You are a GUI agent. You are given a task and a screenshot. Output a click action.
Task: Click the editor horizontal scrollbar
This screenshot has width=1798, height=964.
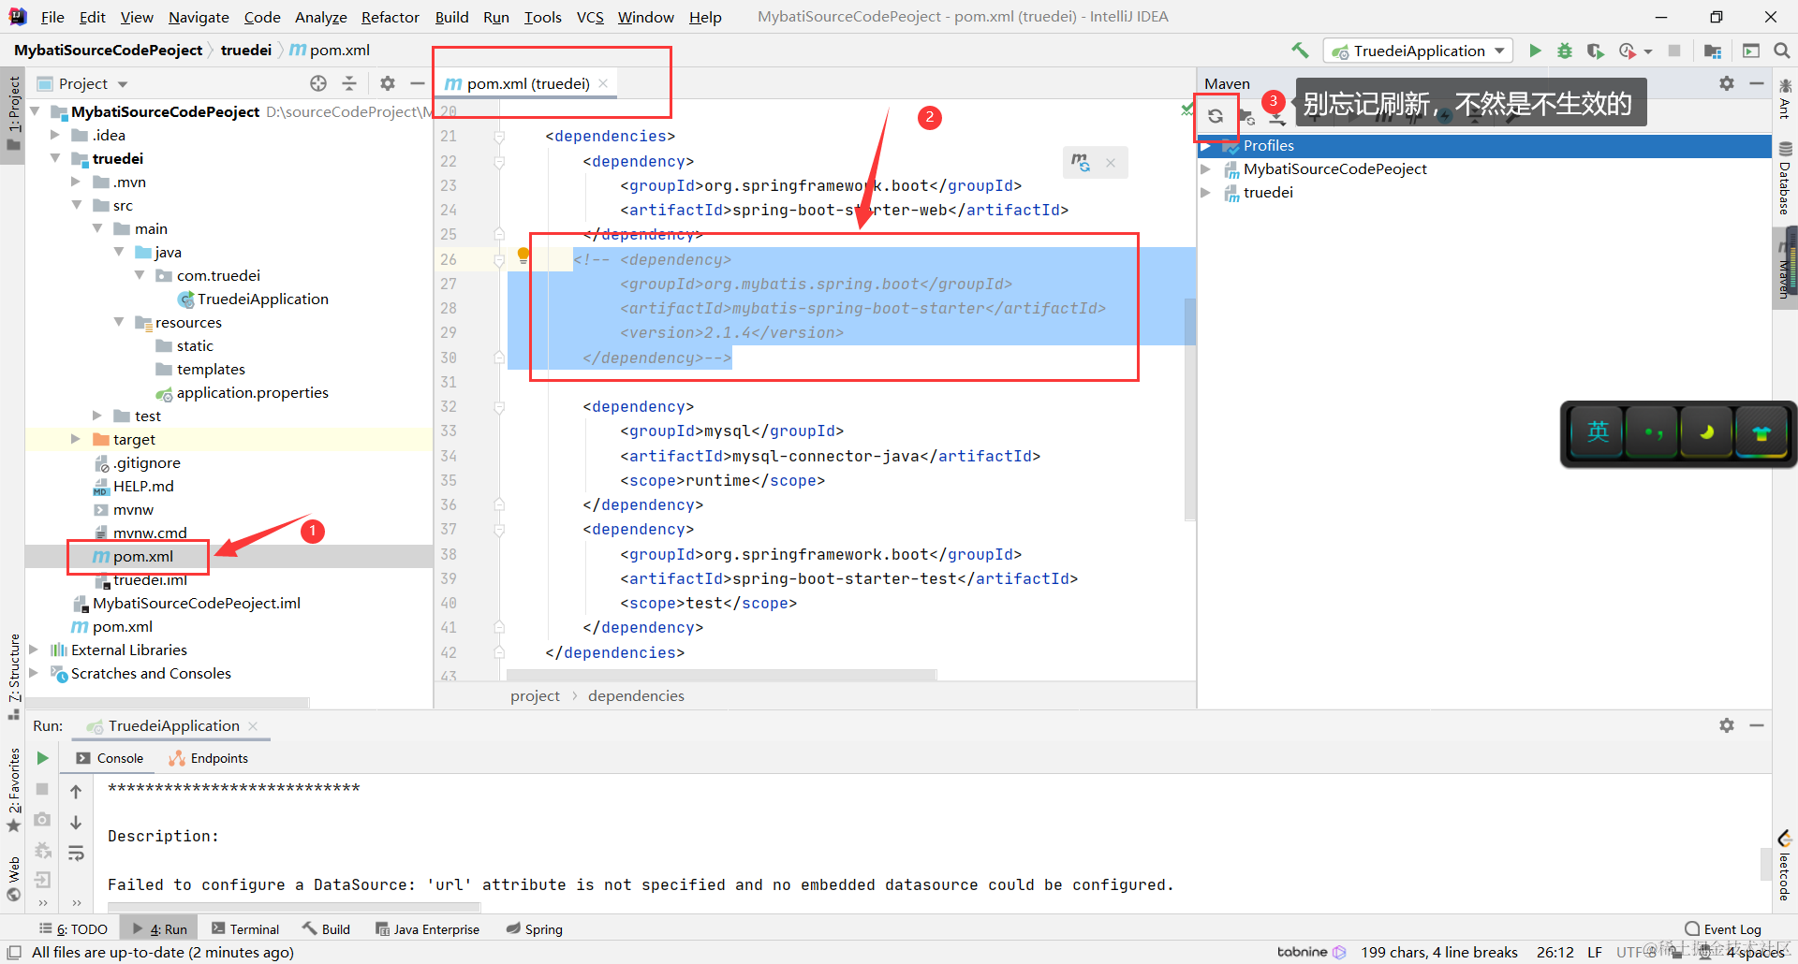(721, 675)
